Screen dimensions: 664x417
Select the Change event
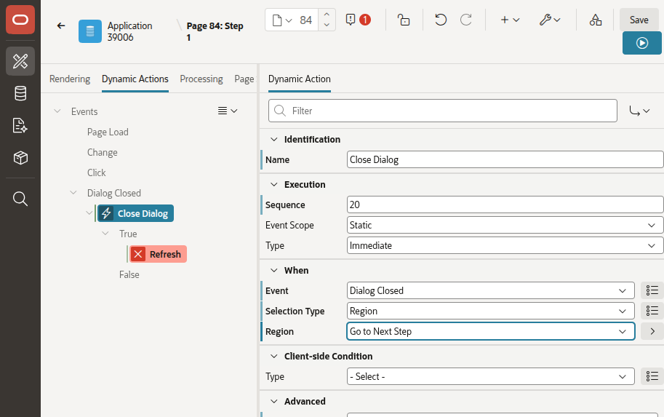point(102,153)
